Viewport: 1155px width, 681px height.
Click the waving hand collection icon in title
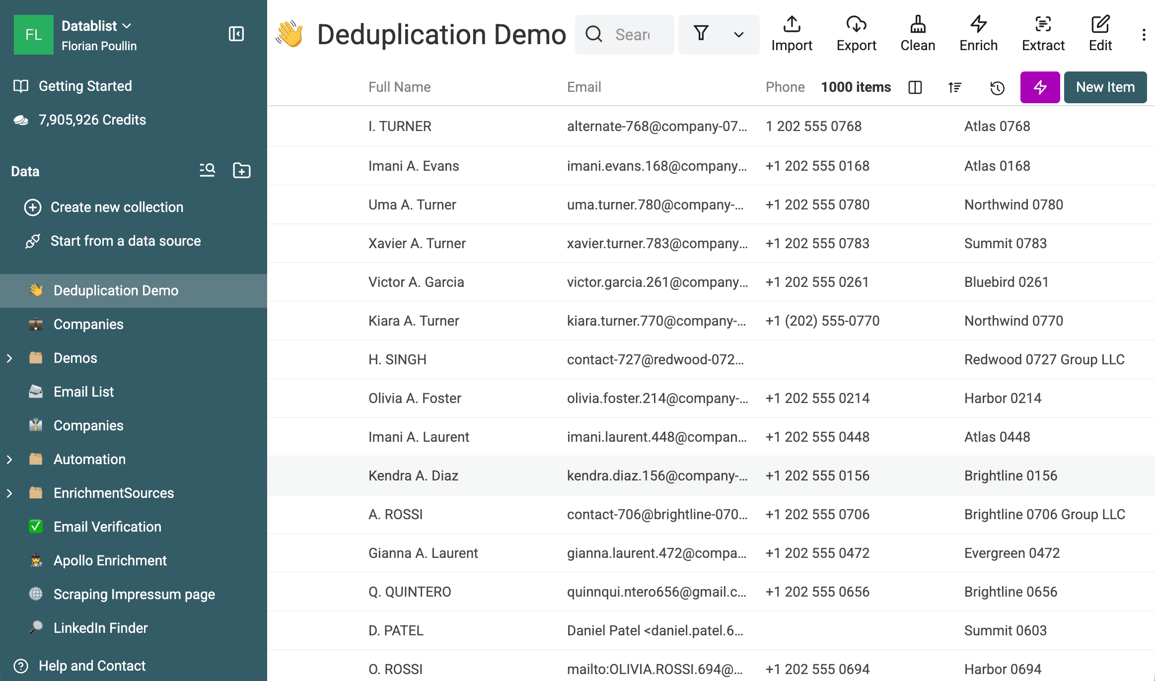pos(290,34)
